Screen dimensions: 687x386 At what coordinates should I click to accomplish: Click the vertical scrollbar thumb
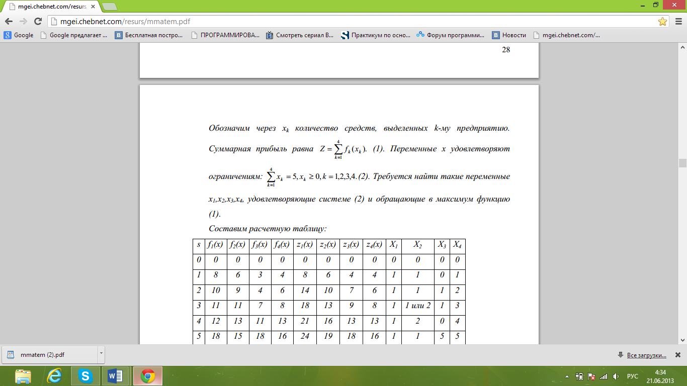[682, 163]
